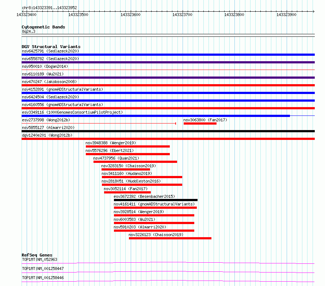Image resolution: width=325 pixels, height=286 pixels.
Task: Open TOP1MT|NM_001258446 gene label
Action: (x=43, y=278)
